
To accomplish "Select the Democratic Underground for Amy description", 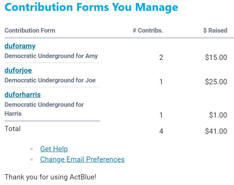I will click(51, 56).
